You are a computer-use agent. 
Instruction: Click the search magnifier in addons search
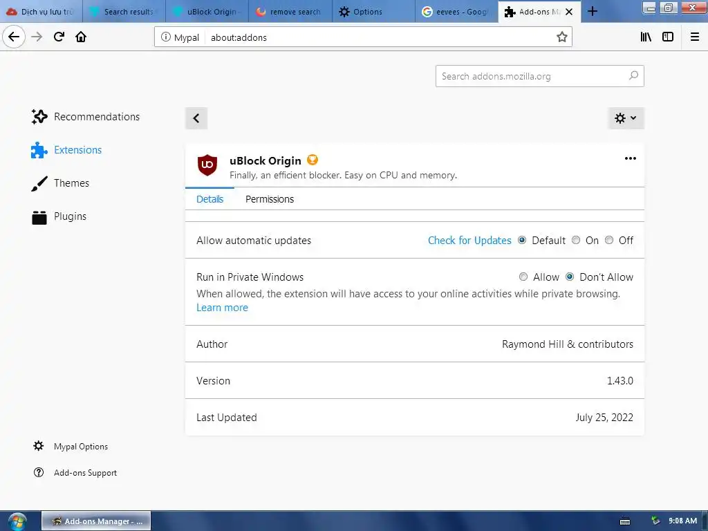coord(633,76)
